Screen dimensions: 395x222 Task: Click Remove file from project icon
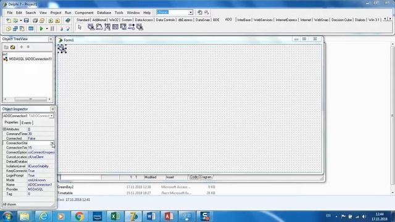(57, 20)
